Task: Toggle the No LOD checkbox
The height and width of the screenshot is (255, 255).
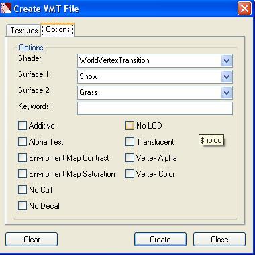Action: pos(130,126)
